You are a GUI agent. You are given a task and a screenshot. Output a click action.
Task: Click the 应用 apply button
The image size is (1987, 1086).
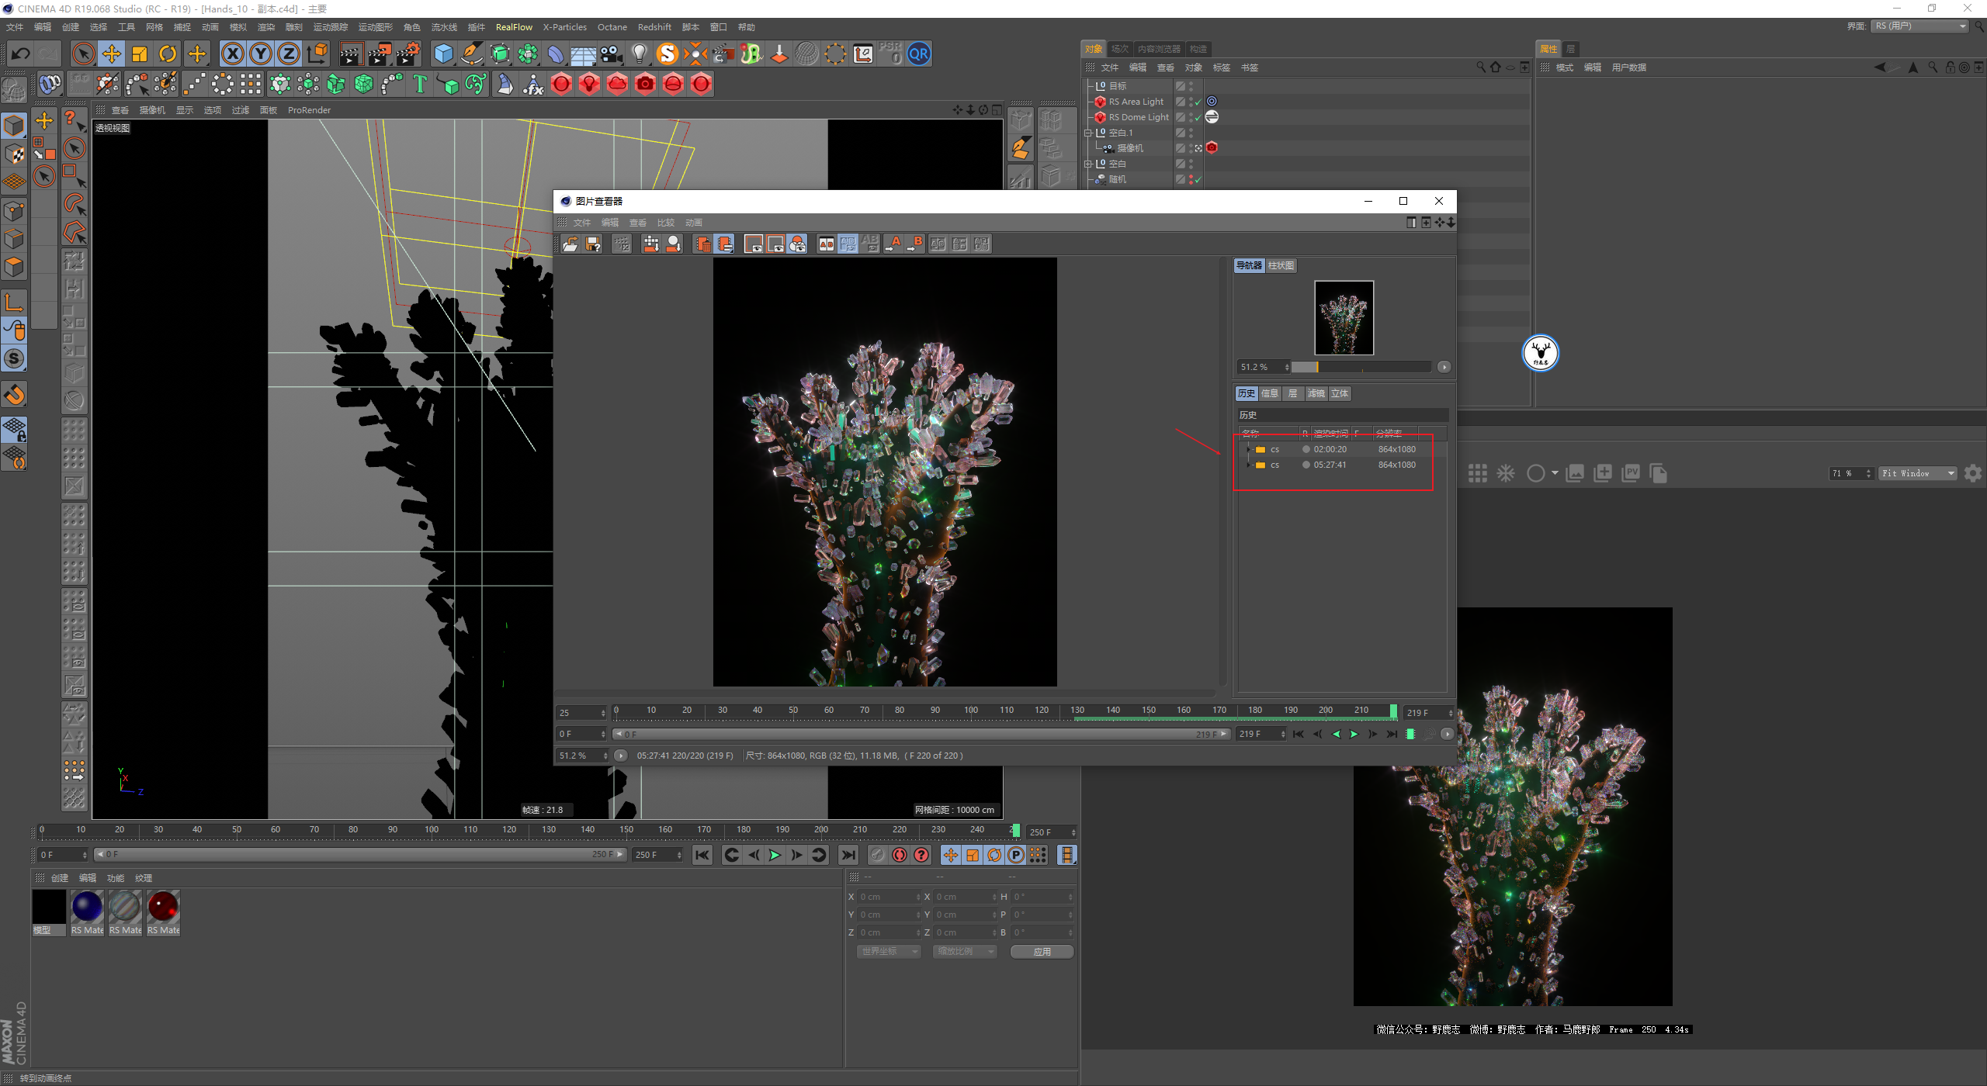click(1042, 952)
